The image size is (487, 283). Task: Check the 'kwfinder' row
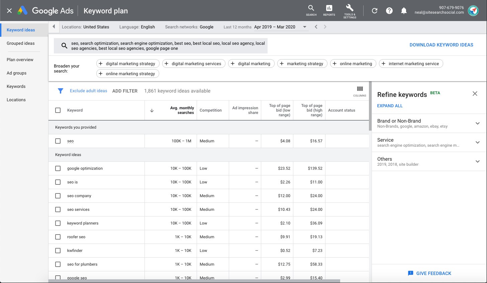pos(58,251)
